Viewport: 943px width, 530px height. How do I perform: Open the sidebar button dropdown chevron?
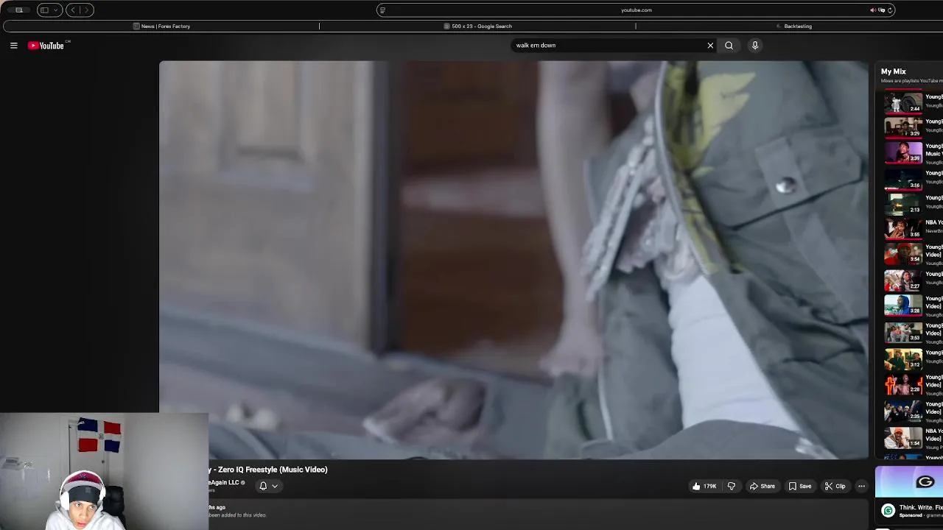[55, 10]
